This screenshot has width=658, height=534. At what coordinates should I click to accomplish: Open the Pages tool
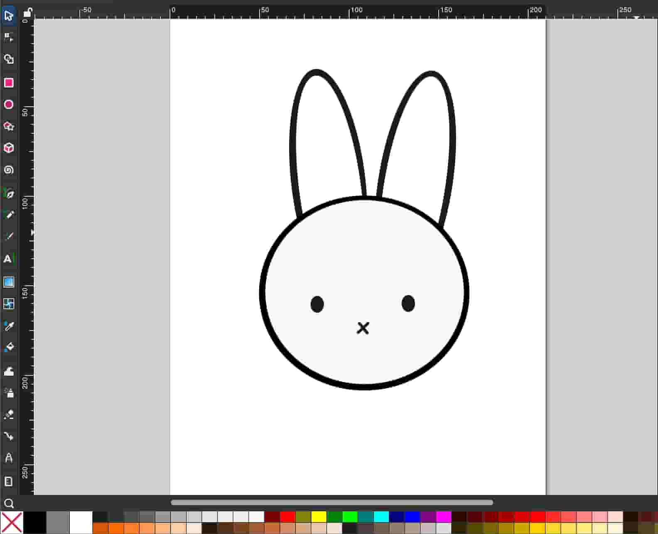point(9,481)
